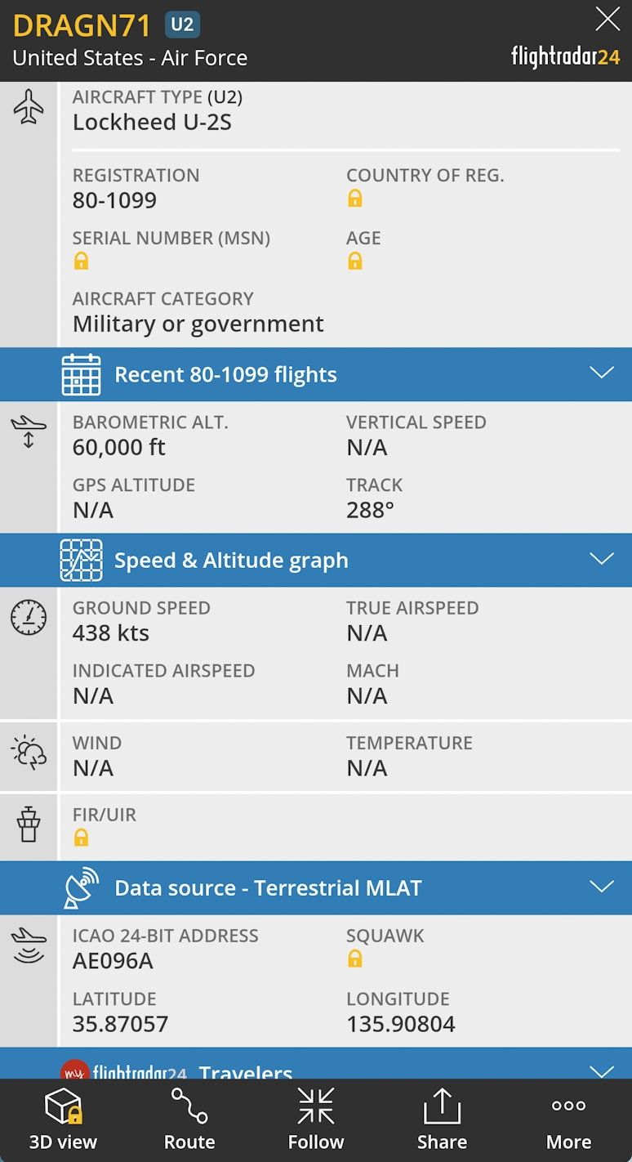The width and height of the screenshot is (632, 1162).
Task: Expand the Travelers section chevron
Action: tap(602, 1070)
